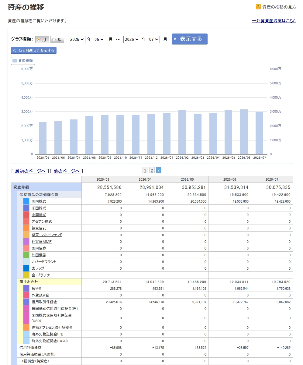The width and height of the screenshot is (303, 365).
Task: Click the 預り金 value 1,750,638
Action: 284,289
